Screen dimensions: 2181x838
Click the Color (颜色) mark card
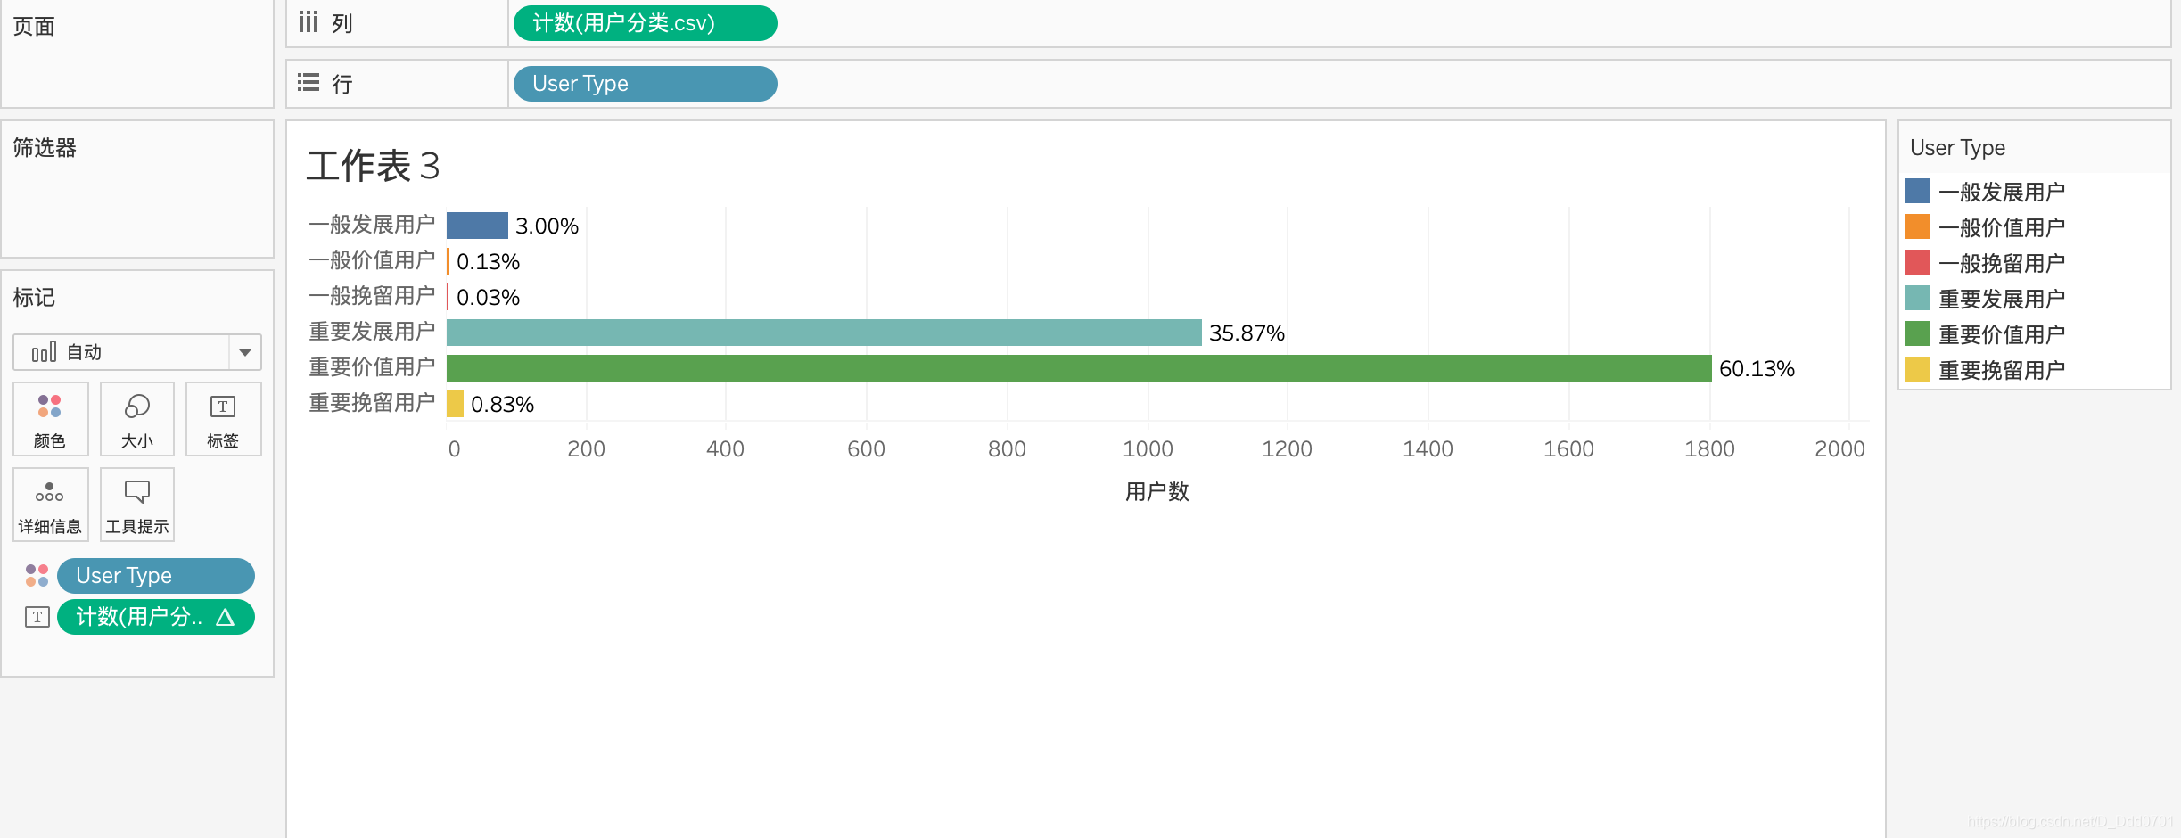(x=50, y=419)
